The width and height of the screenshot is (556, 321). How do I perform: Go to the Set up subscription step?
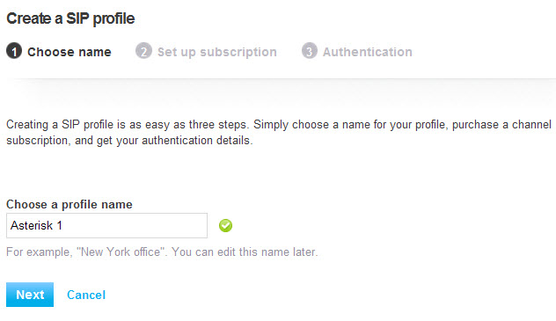[x=217, y=52]
